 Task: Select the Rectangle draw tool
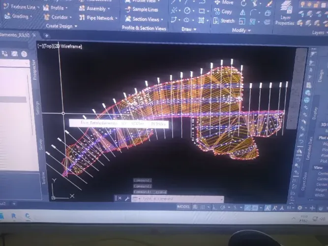coord(202,11)
